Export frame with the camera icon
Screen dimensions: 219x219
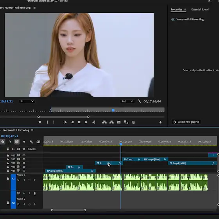click(119, 122)
